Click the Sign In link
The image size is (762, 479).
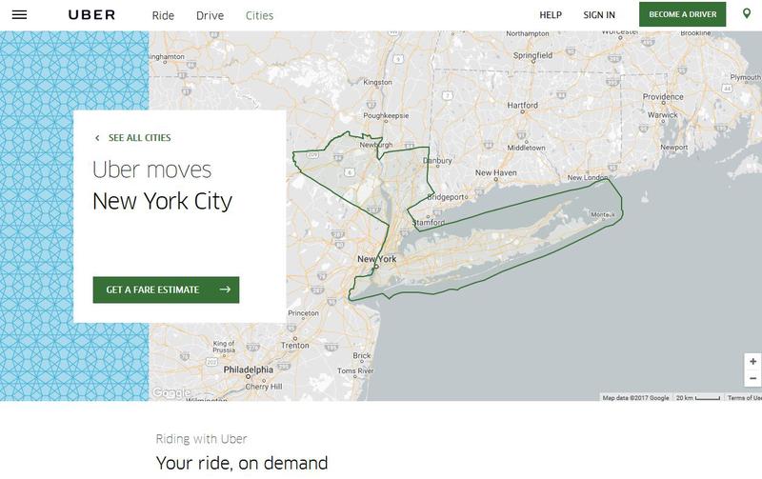[599, 15]
